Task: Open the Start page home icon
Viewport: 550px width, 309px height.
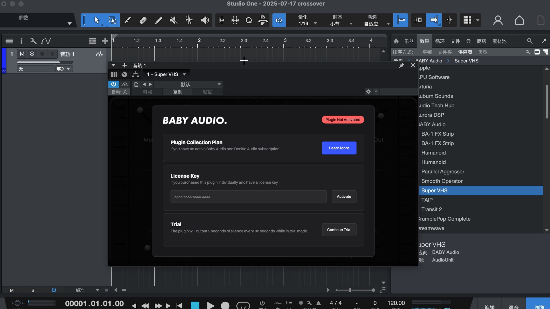Action: [x=519, y=20]
